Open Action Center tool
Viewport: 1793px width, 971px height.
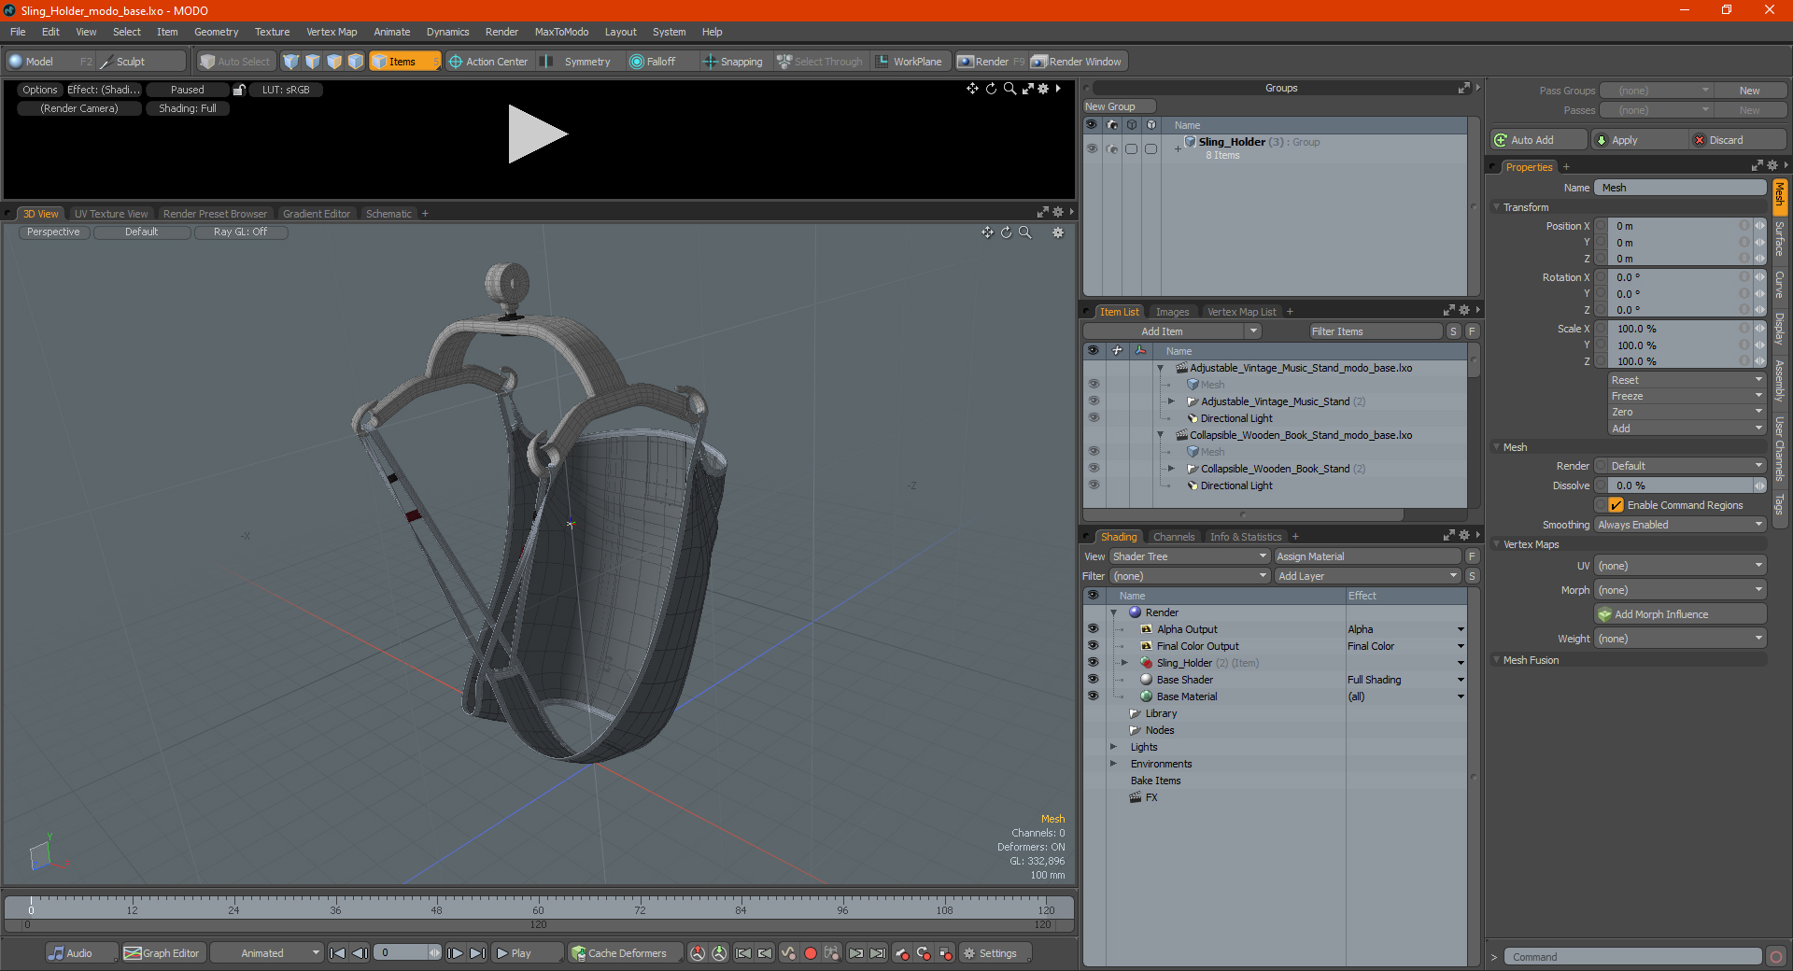(x=488, y=62)
